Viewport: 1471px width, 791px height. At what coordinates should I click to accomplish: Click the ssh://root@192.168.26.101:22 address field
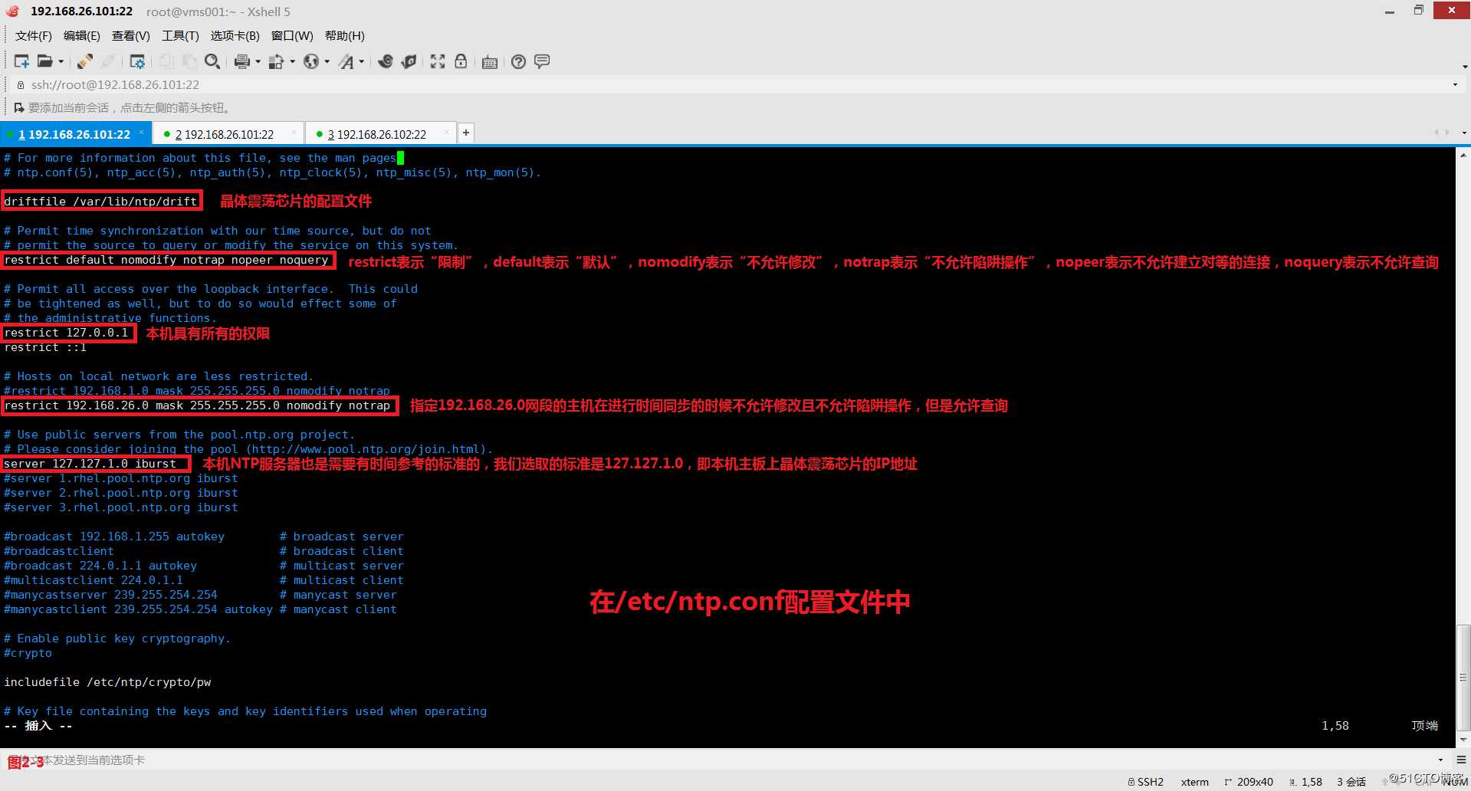click(x=736, y=85)
